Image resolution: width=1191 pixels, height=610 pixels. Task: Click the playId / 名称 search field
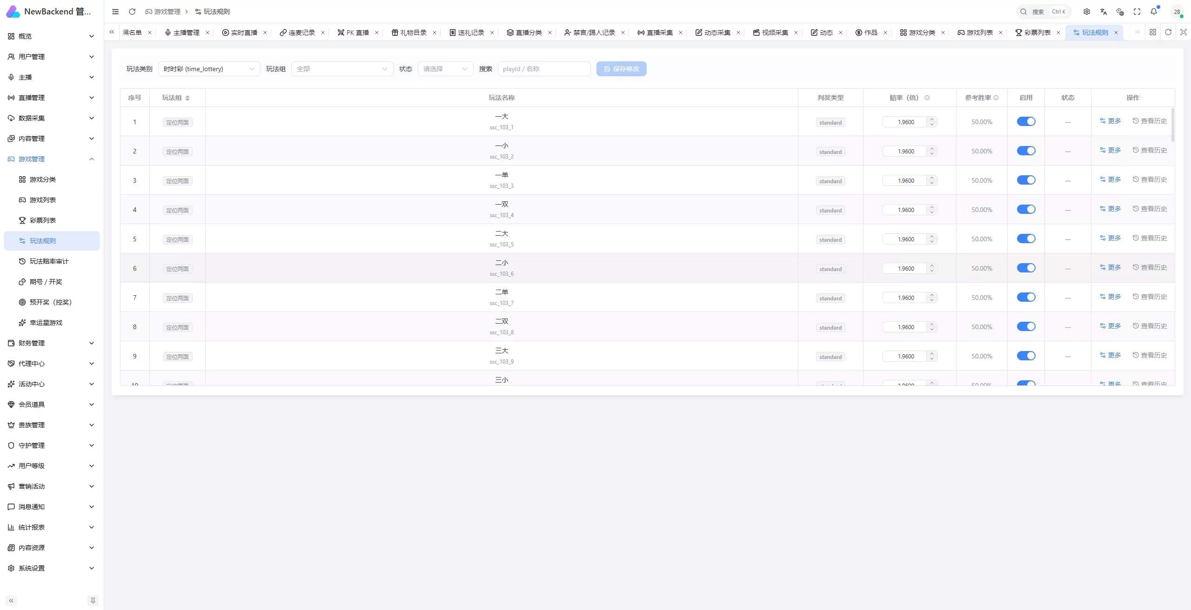pos(544,69)
